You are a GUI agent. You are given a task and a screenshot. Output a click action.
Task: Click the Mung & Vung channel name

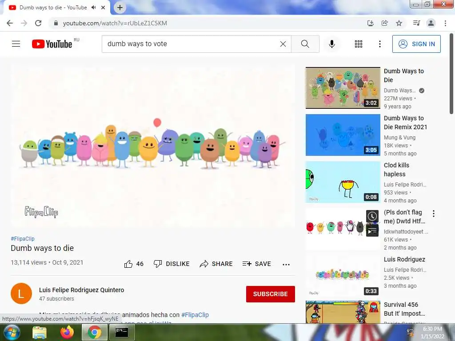pos(399,138)
